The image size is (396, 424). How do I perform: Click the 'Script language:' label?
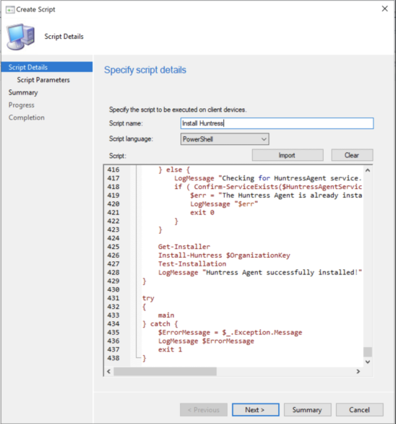[131, 139]
